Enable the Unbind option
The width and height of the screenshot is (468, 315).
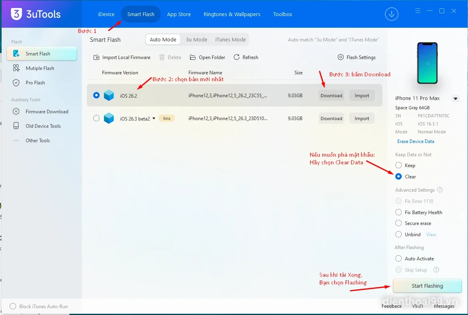pyautogui.click(x=399, y=234)
